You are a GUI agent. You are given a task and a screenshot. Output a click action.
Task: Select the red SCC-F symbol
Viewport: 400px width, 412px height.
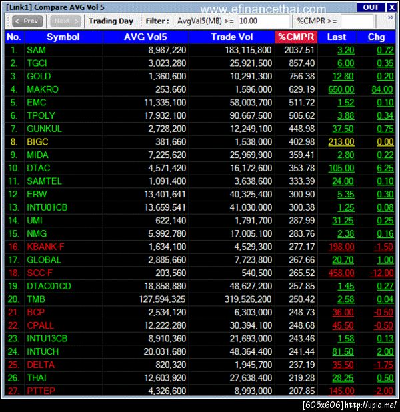(40, 273)
